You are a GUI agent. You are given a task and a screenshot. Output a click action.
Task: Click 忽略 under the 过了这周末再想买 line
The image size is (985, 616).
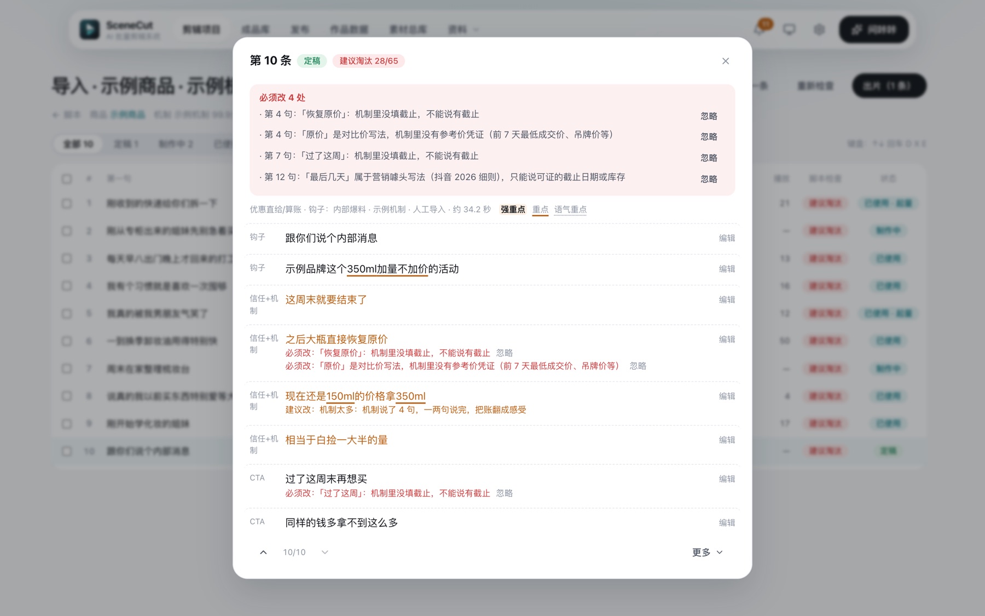(505, 493)
